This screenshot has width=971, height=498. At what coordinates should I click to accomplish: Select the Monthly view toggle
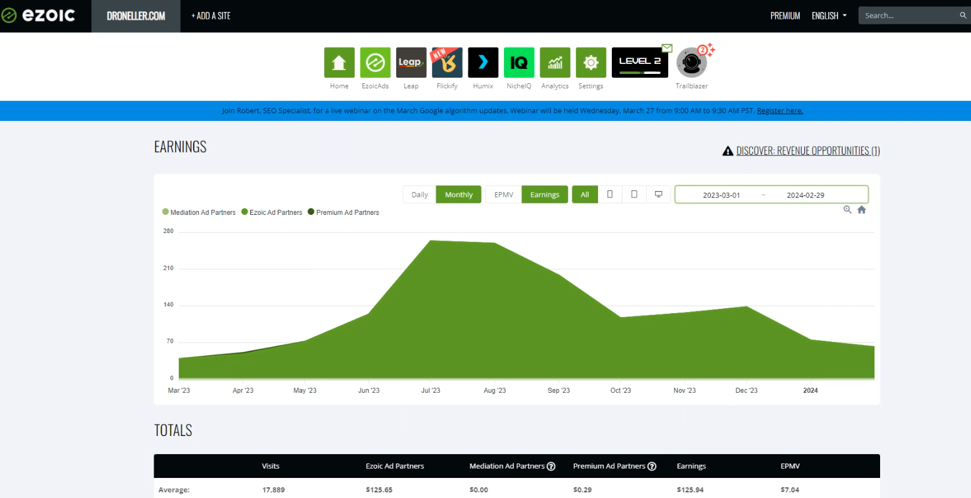point(459,195)
